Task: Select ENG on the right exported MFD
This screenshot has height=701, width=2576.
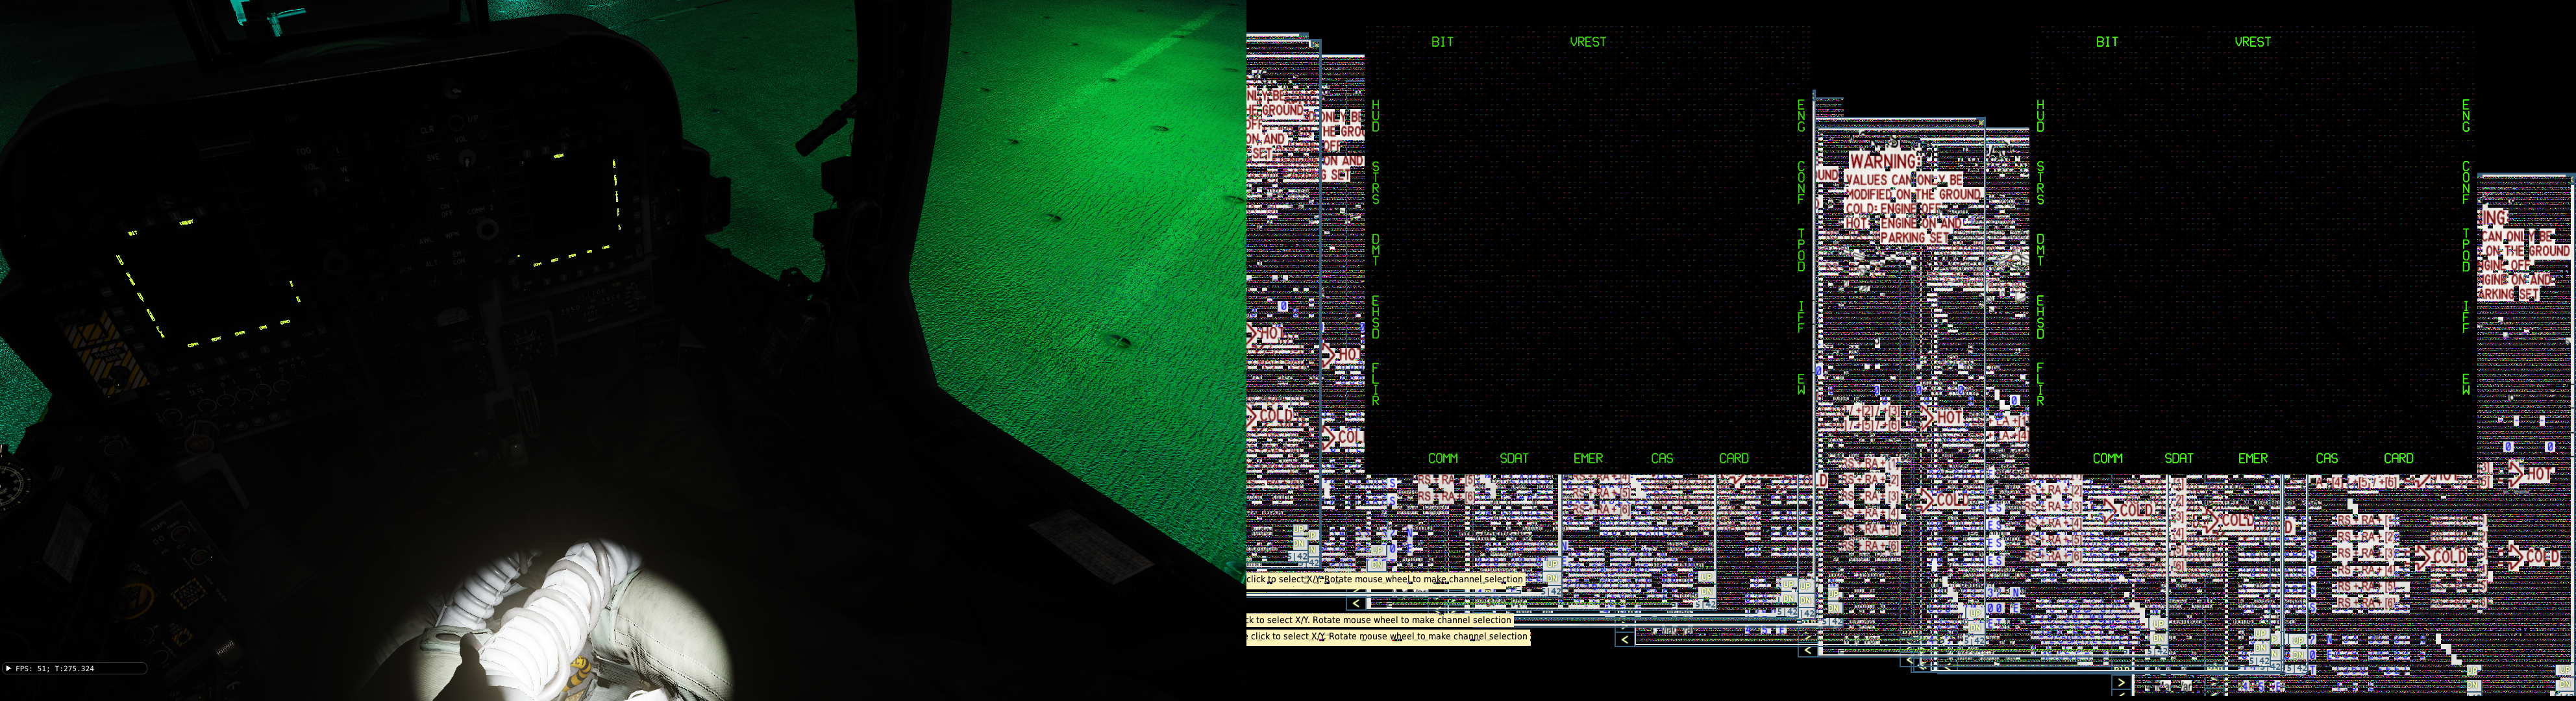Action: pyautogui.click(x=2466, y=116)
